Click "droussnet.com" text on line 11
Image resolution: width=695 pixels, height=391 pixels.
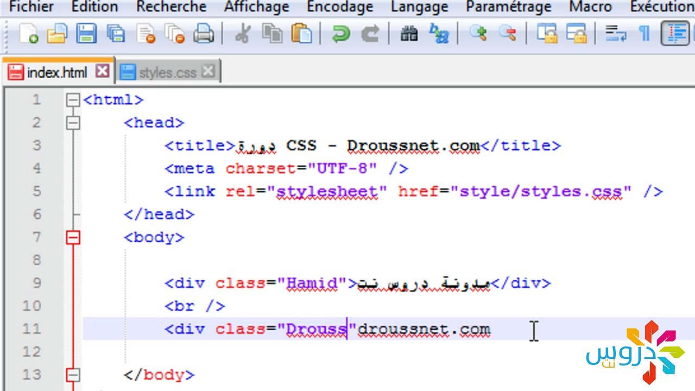coord(424,329)
